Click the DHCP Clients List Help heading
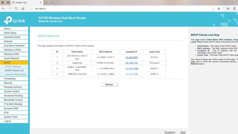Screen dimensions: 238x134 (205, 35)
